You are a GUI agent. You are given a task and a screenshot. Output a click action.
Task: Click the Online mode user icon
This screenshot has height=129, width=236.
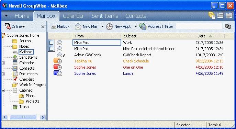pos(8,26)
